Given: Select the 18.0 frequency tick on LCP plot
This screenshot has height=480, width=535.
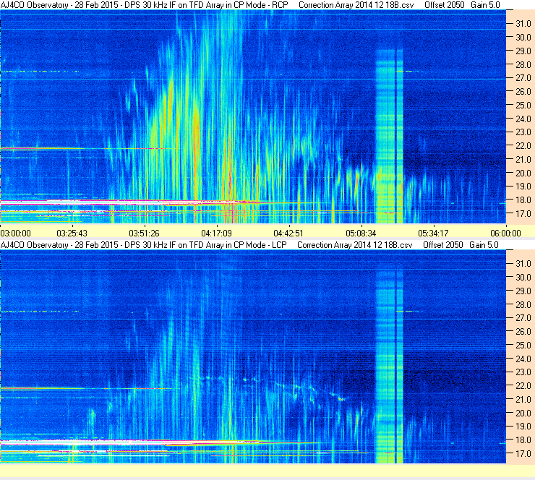Looking at the screenshot, I should click(523, 440).
